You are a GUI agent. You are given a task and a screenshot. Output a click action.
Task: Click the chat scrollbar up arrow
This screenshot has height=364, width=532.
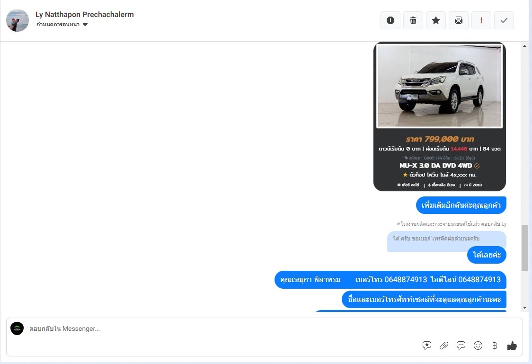tap(524, 46)
